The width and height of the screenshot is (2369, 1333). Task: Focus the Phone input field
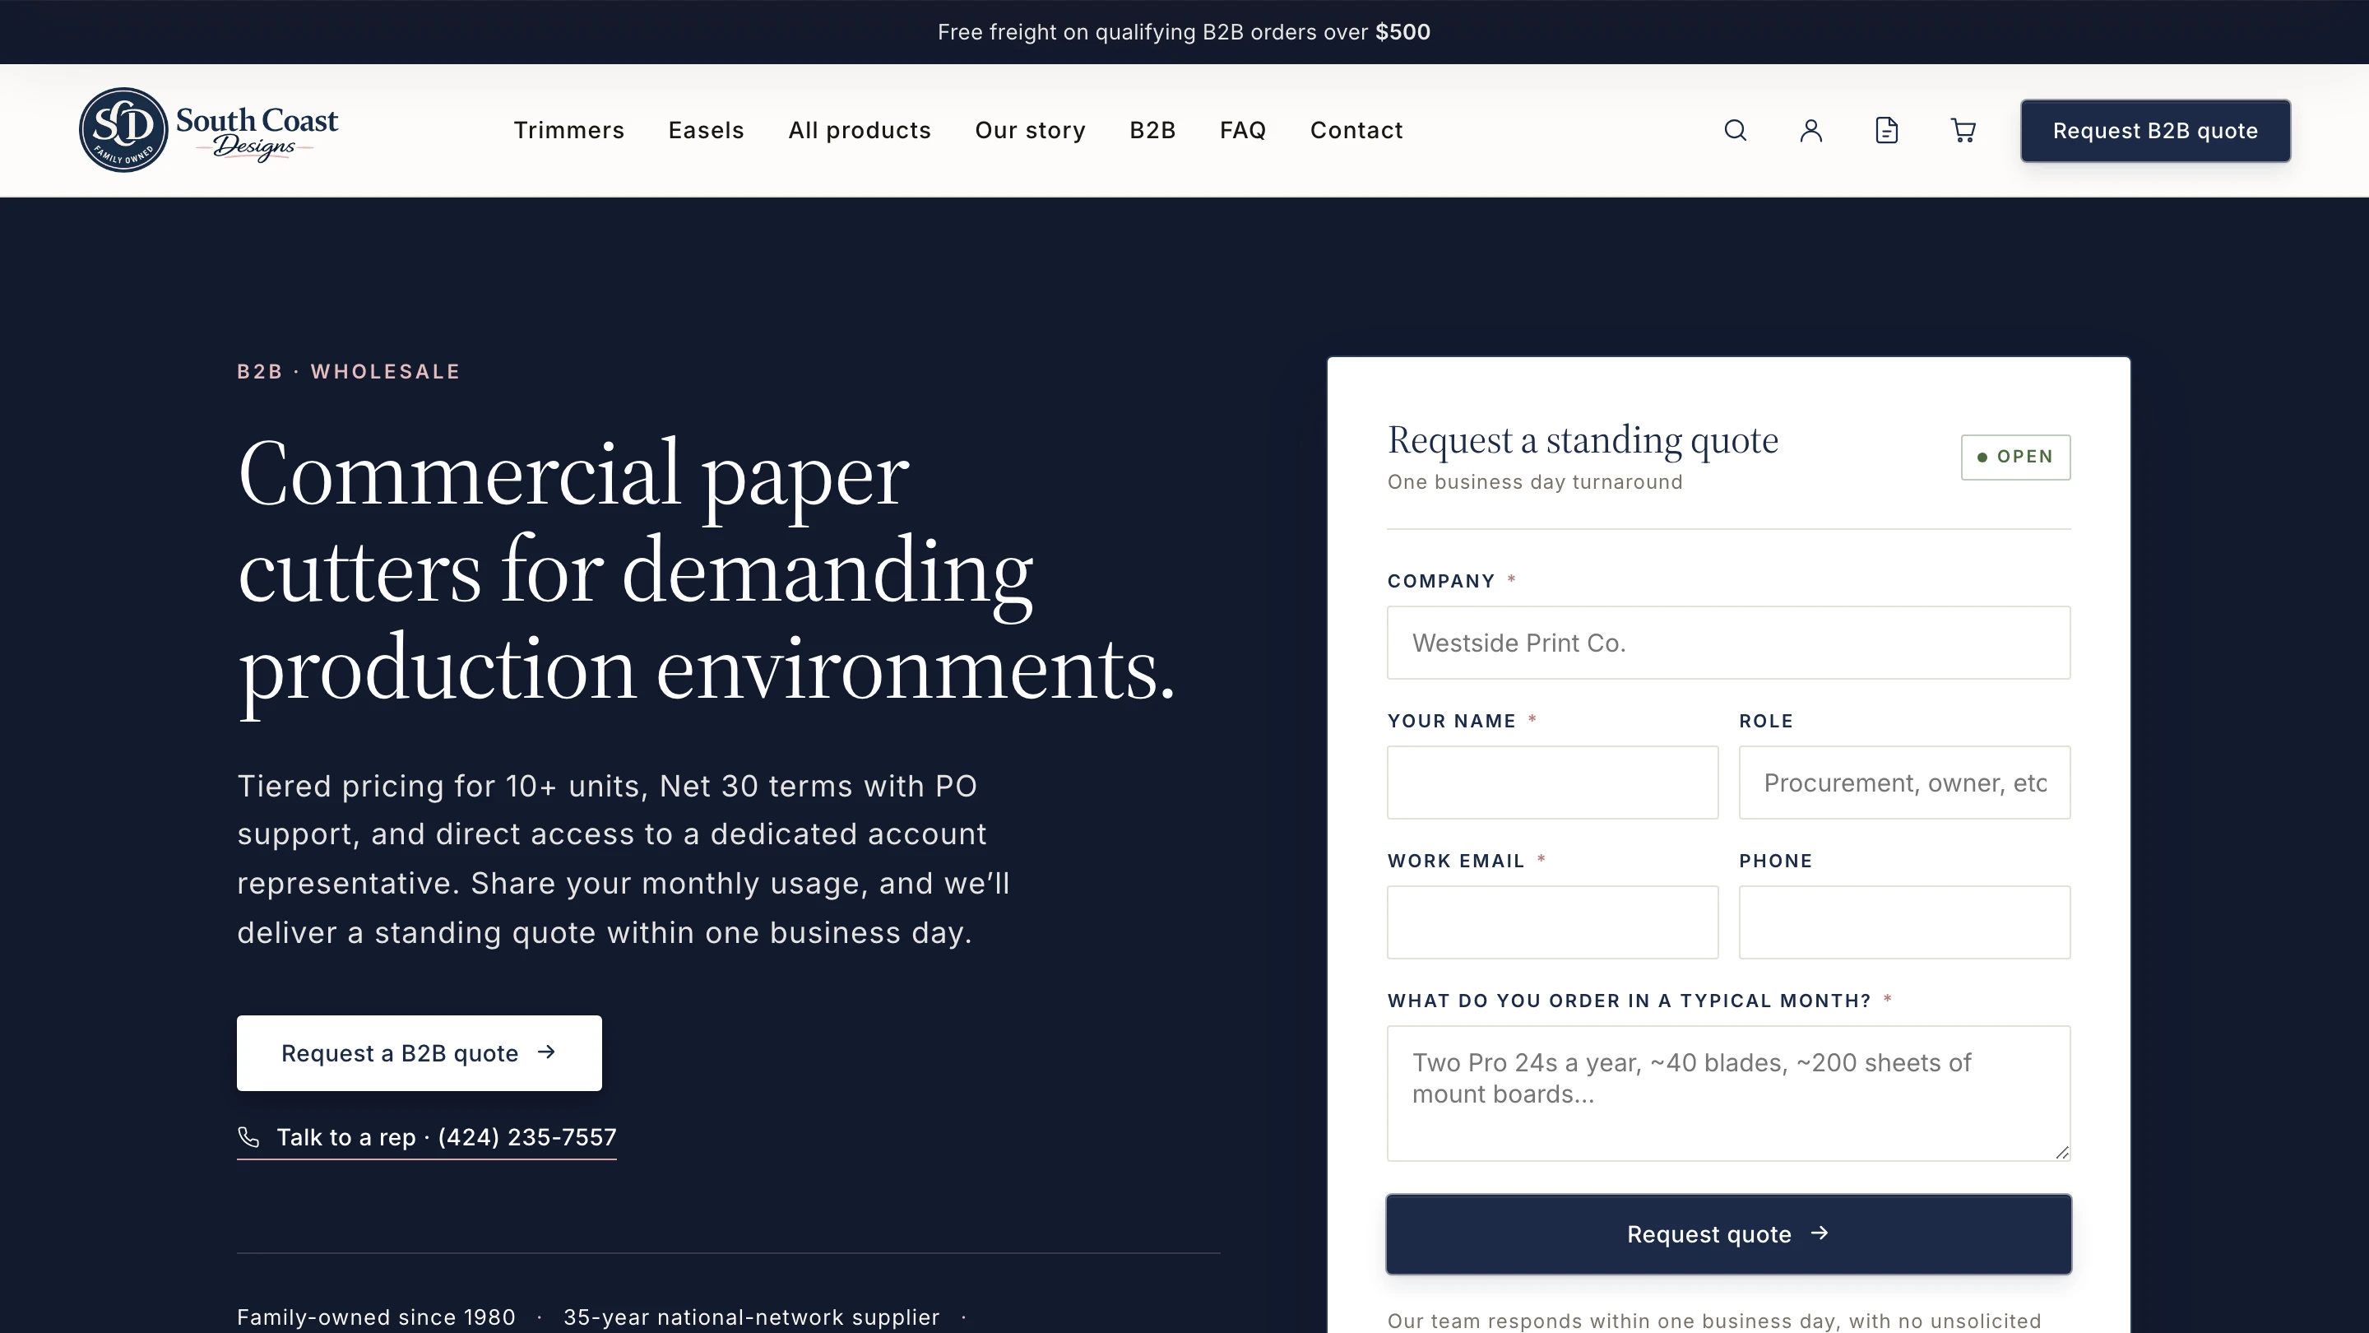click(x=1904, y=922)
